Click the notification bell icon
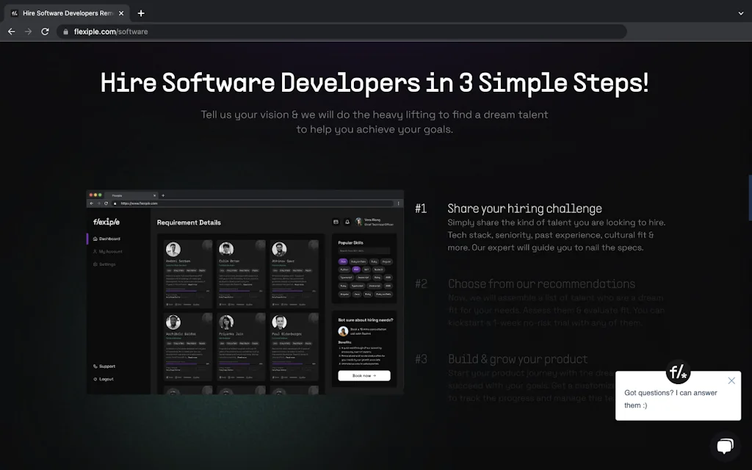This screenshot has height=470, width=752. tap(346, 222)
